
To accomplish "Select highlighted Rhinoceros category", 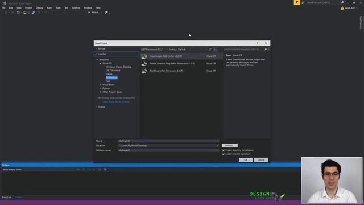I will click(111, 77).
